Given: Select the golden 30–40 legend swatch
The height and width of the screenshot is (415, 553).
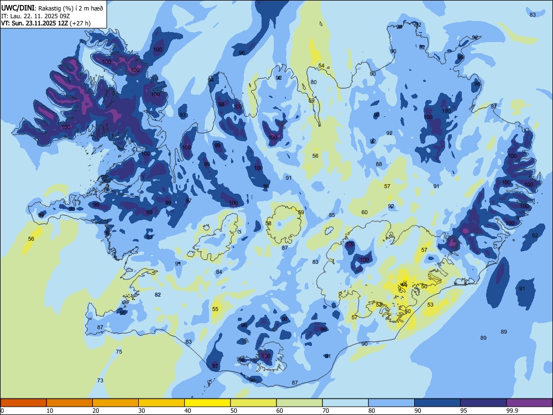Looking at the screenshot, I should click(x=161, y=403).
